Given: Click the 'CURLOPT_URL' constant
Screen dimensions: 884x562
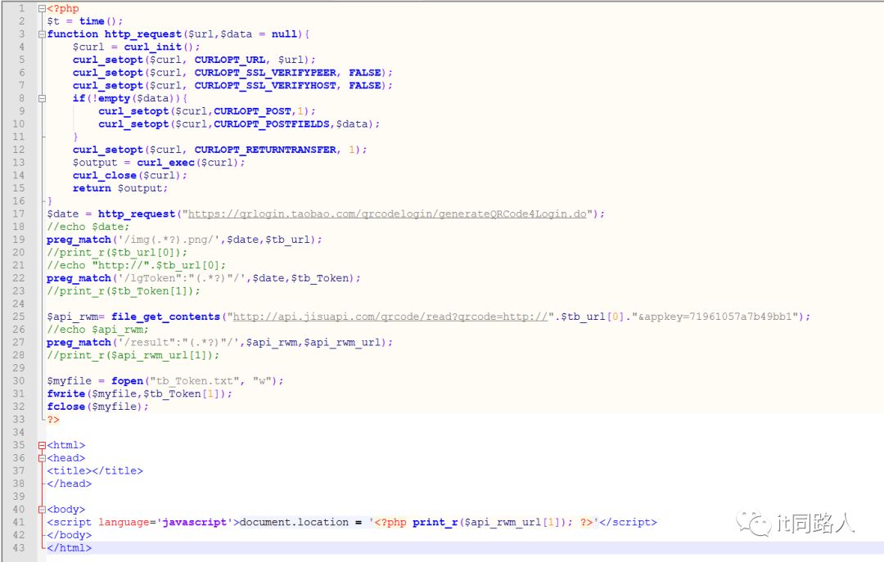Looking at the screenshot, I should tap(230, 60).
